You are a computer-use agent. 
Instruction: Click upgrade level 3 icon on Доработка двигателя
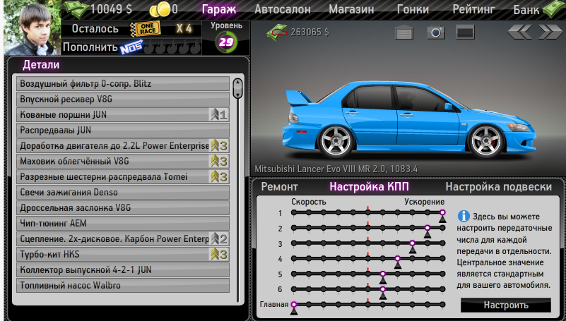pyautogui.click(x=219, y=146)
